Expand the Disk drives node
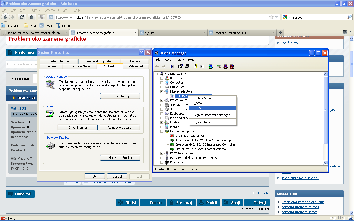 point(162,87)
